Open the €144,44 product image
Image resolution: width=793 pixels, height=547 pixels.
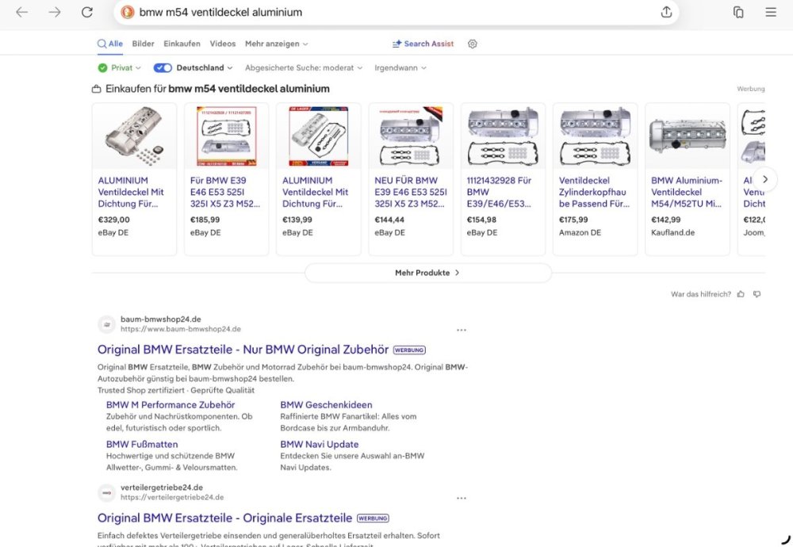point(411,136)
